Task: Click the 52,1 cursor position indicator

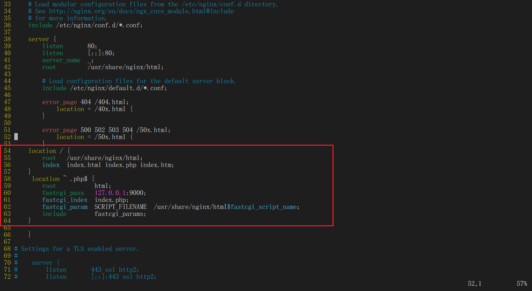Action: [x=474, y=284]
